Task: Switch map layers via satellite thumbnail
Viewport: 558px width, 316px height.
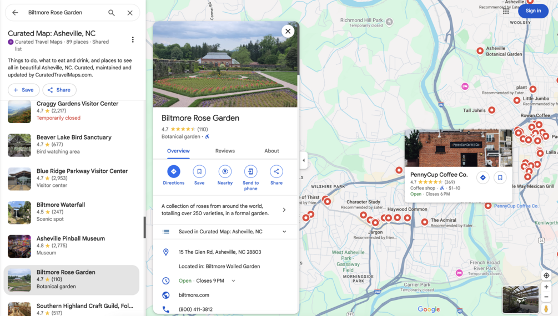Action: (520, 300)
